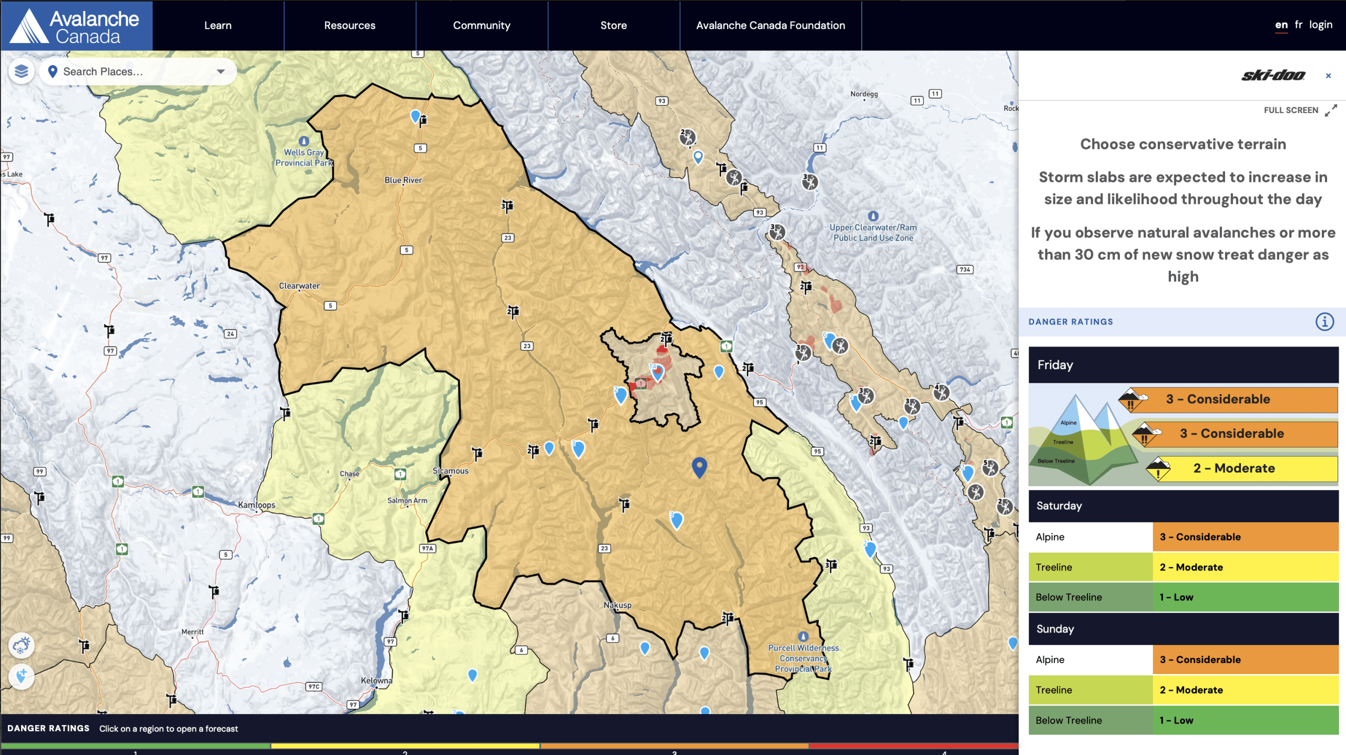The height and width of the screenshot is (755, 1346).
Task: Click the add observation pin icon
Action: (22, 676)
